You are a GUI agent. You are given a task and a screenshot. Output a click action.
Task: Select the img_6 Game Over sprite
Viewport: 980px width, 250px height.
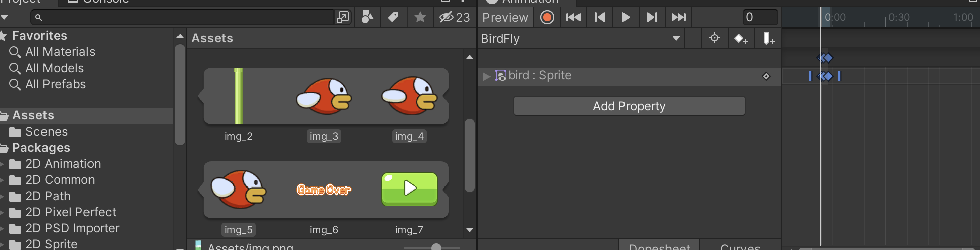[324, 190]
